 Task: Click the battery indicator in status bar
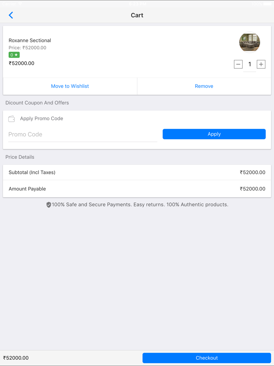267,4
